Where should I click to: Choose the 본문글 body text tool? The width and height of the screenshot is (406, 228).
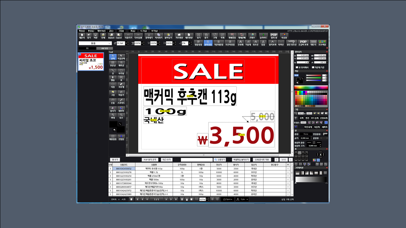[113, 64]
